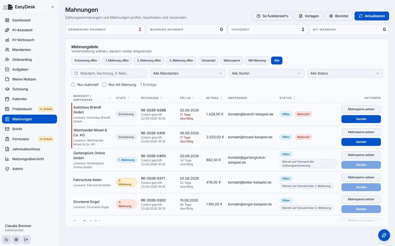Focus the Mandant, Rechnung, E-Mail search field
This screenshot has width=395, height=246.
coord(109,73)
